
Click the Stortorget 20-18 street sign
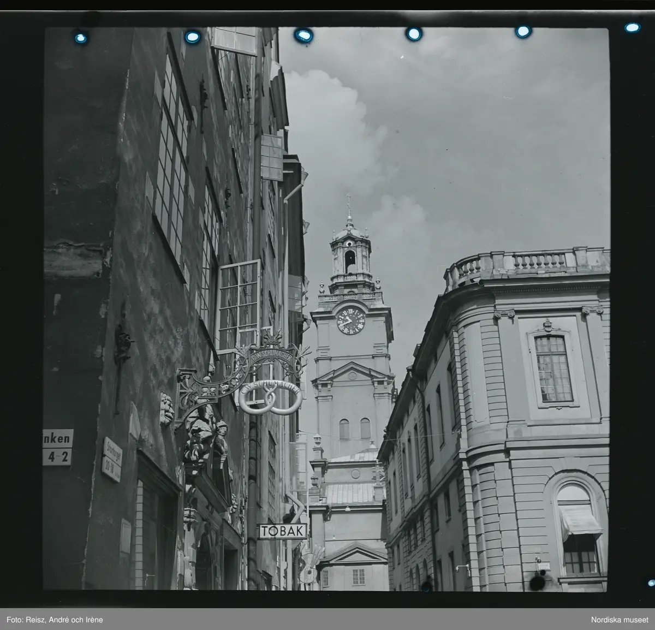click(x=111, y=459)
